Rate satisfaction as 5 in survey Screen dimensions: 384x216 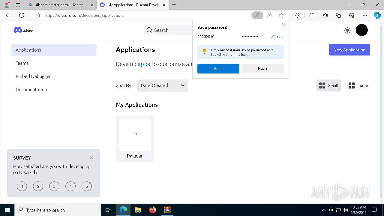87,186
